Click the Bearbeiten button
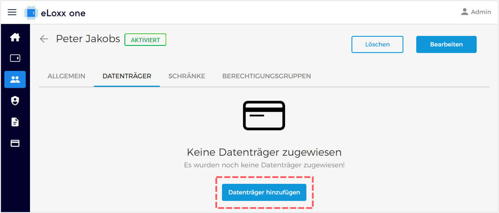Screen dimensions: 499x213 click(446, 45)
